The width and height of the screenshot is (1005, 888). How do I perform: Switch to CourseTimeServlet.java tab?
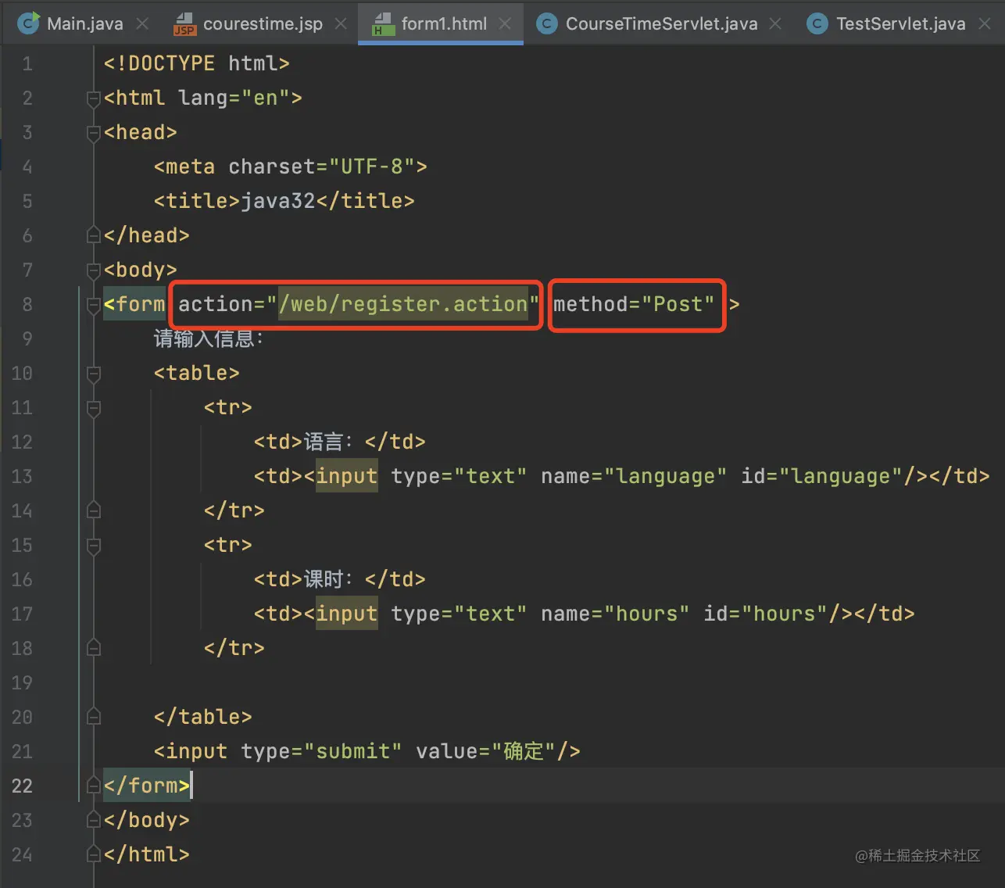coord(661,23)
